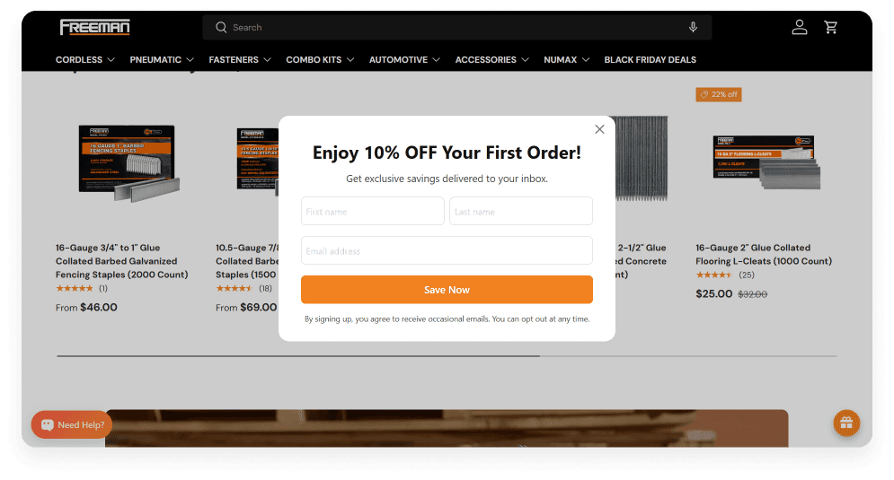Focus the First name field
Image resolution: width=894 pixels, height=480 pixels.
[x=372, y=211]
